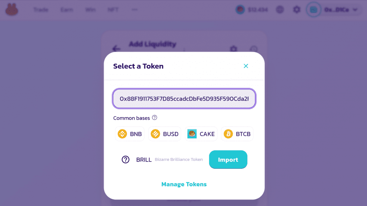Open the Earn menu
Image resolution: width=367 pixels, height=206 pixels.
(67, 10)
